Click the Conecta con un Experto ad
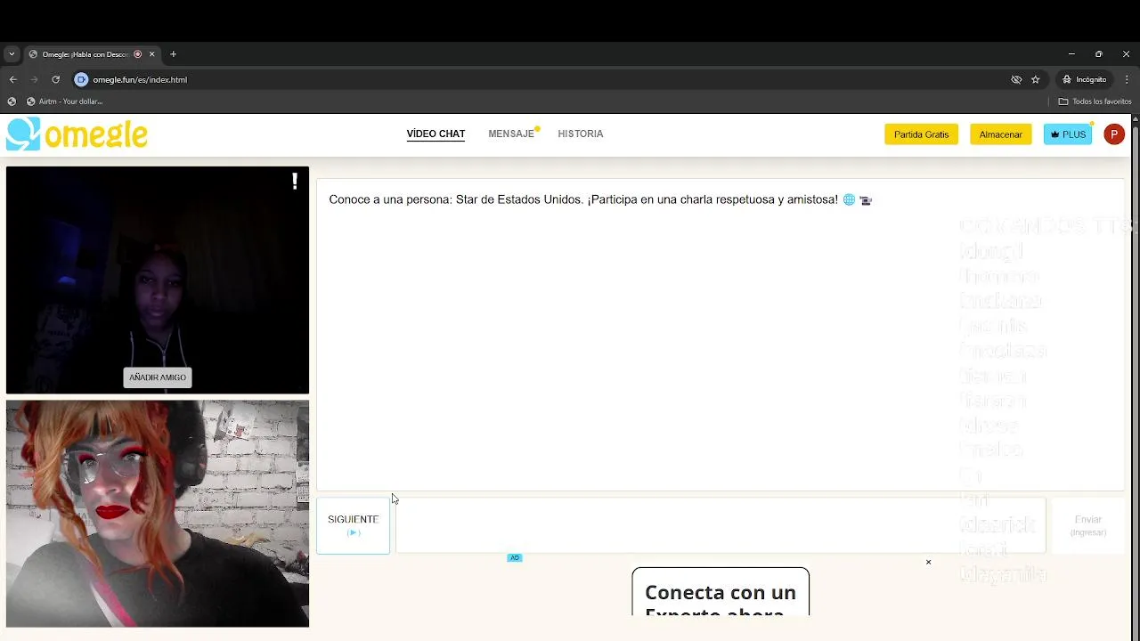 (x=721, y=592)
